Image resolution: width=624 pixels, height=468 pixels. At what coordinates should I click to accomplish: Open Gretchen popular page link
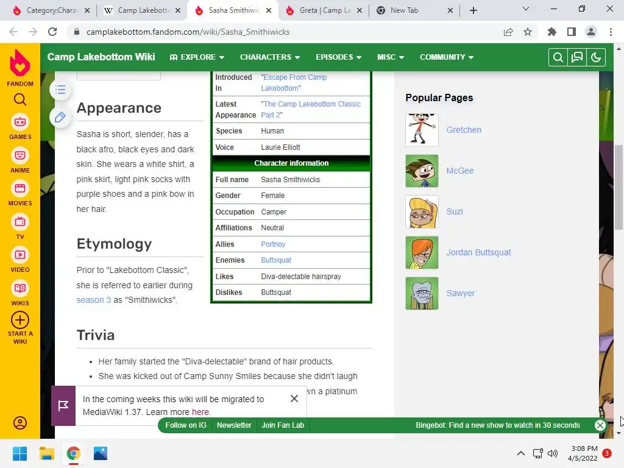point(464,130)
